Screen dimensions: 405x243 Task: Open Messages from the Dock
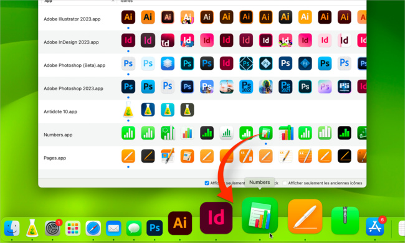pyautogui.click(x=134, y=228)
